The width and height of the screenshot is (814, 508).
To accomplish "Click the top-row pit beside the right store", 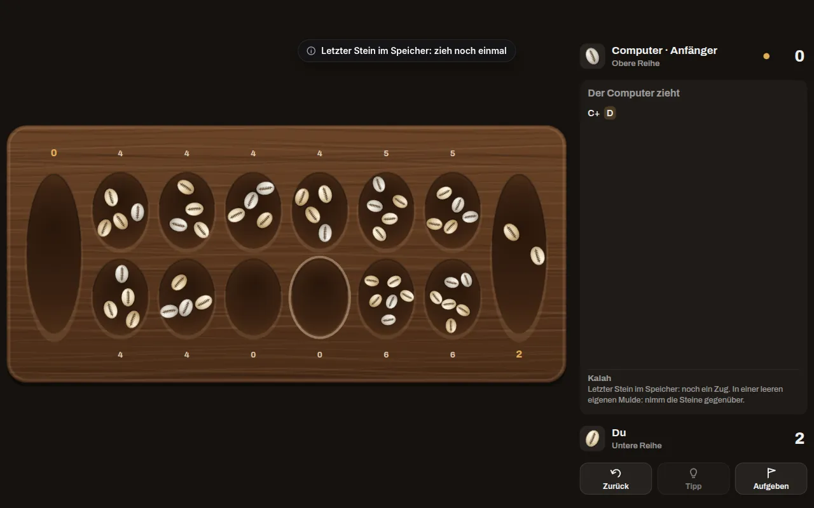I will pyautogui.click(x=452, y=211).
